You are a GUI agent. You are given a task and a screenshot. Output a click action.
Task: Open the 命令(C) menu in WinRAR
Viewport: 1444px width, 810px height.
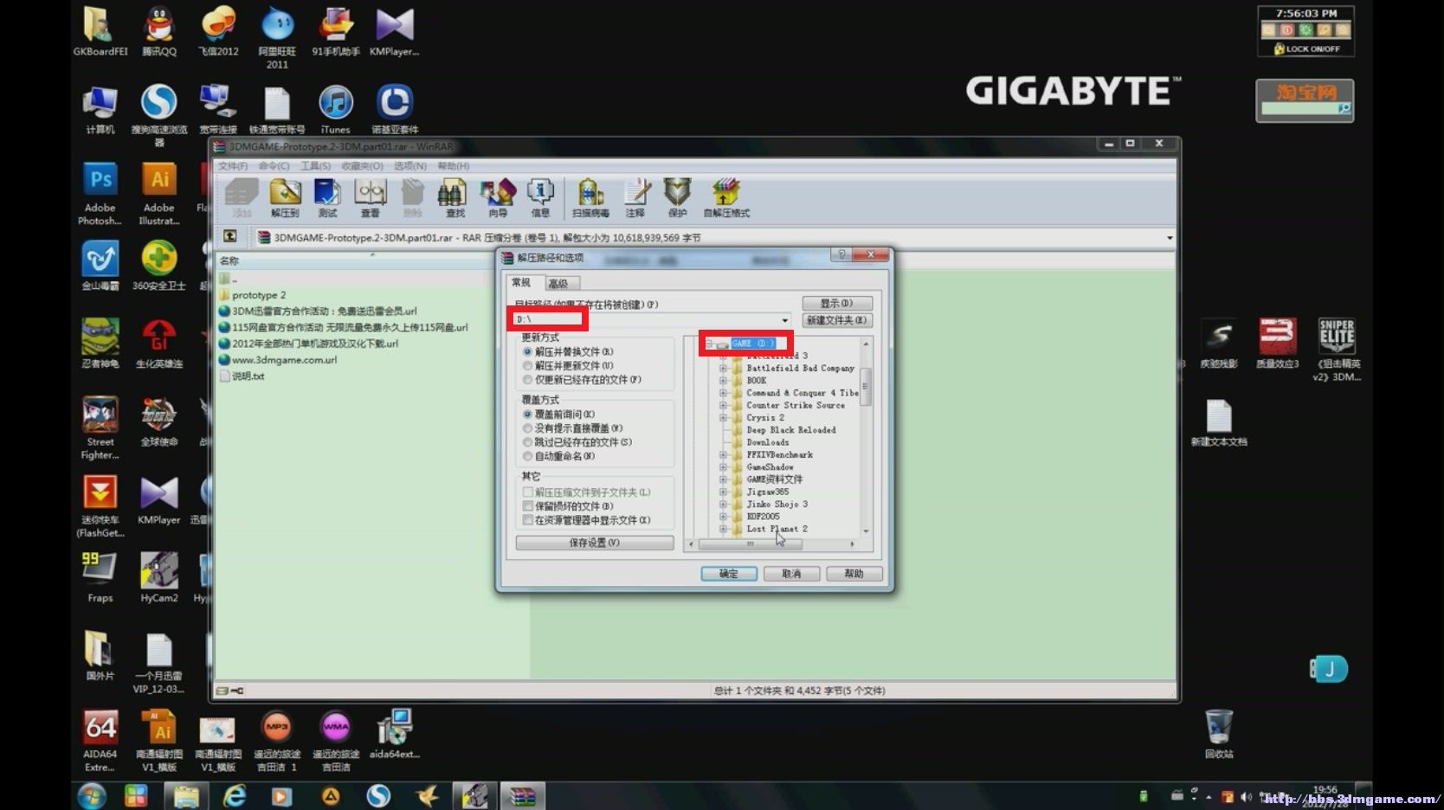click(274, 166)
